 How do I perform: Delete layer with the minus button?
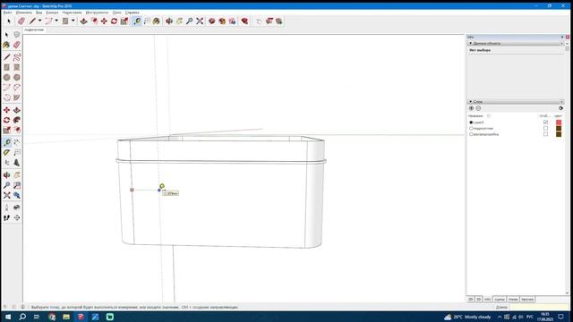point(478,108)
